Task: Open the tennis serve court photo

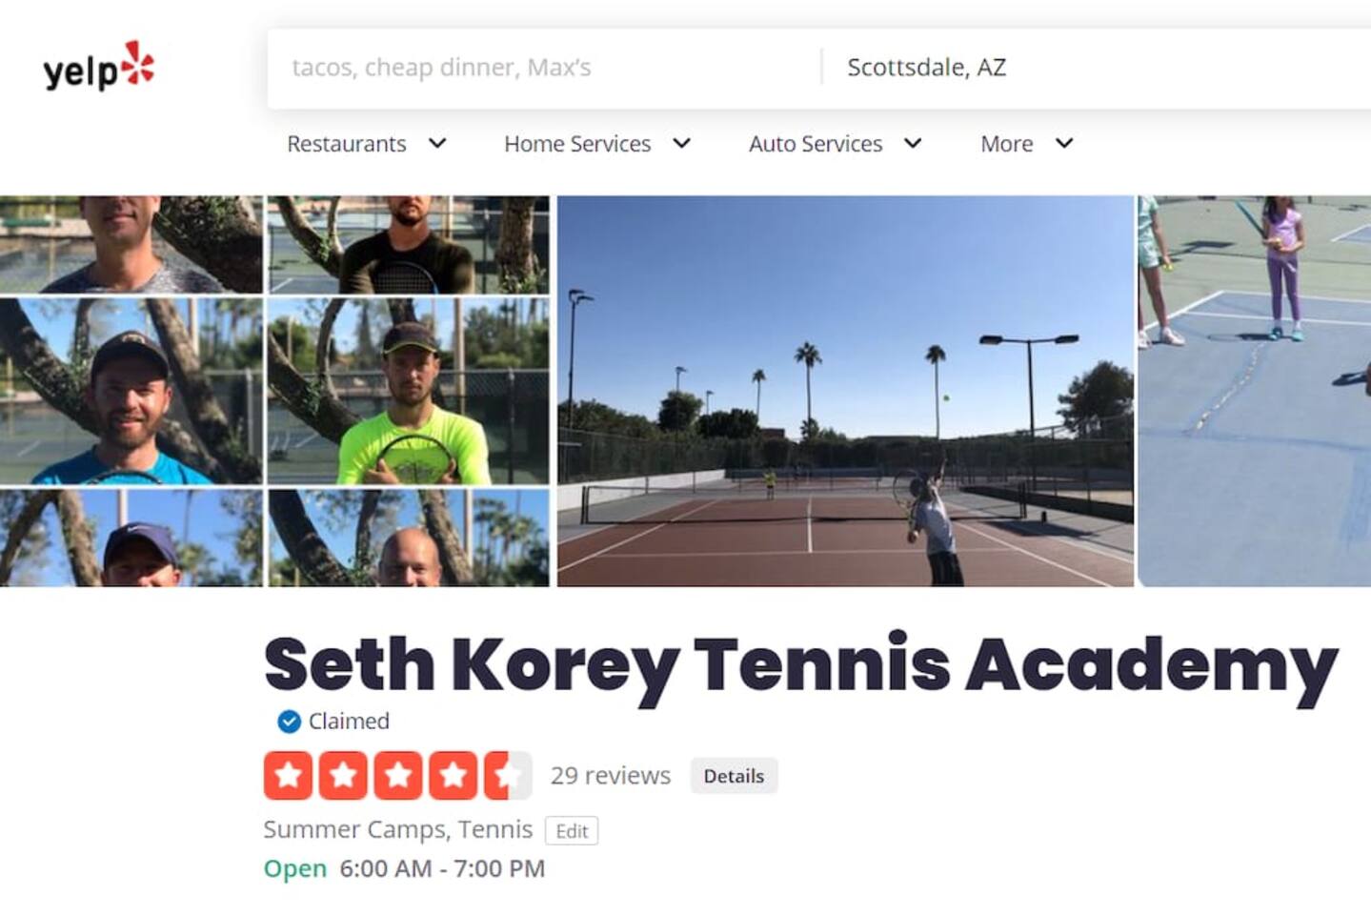Action: [x=846, y=391]
